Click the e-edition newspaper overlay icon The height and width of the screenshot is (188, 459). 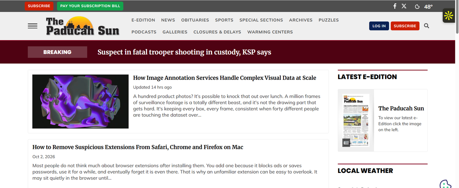pyautogui.click(x=346, y=143)
